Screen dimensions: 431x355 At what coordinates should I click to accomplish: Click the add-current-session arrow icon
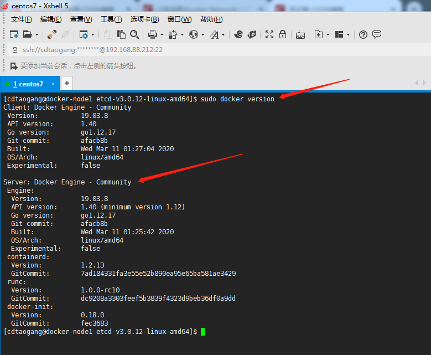(14, 66)
